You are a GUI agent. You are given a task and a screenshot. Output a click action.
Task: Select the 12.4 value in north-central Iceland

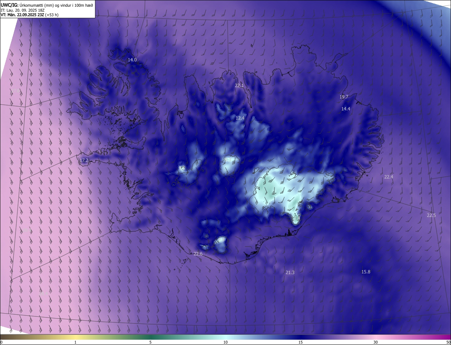tap(240, 118)
